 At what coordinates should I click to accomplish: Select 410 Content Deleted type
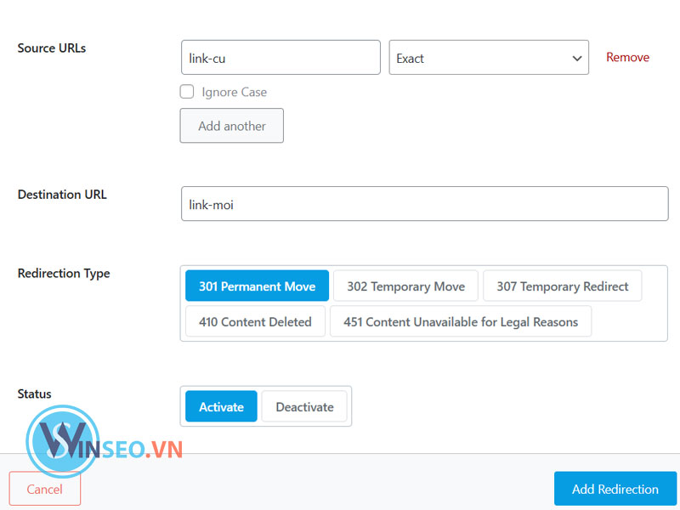[254, 321]
